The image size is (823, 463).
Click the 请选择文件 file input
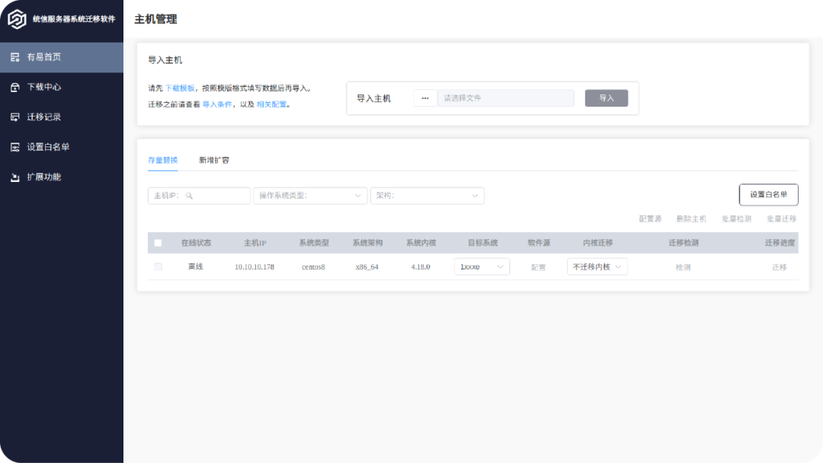pyautogui.click(x=506, y=98)
